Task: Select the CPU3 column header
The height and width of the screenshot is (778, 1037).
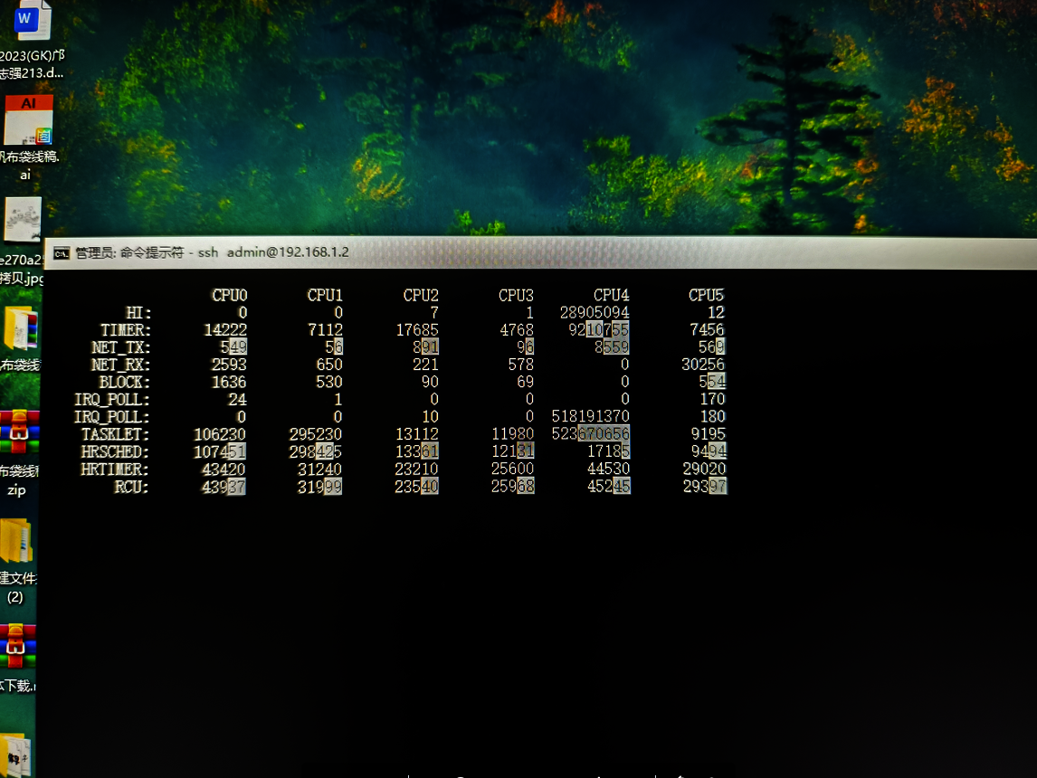Action: tap(516, 295)
